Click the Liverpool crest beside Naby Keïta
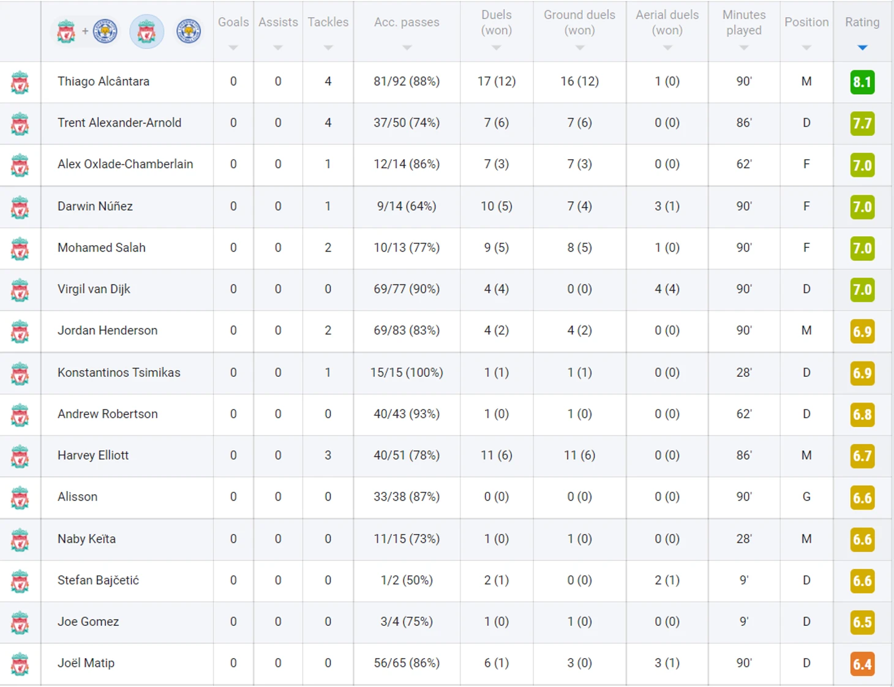894x687 pixels. (x=20, y=540)
